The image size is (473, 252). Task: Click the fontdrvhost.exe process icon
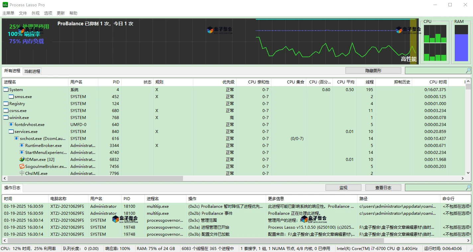[x=11, y=125]
